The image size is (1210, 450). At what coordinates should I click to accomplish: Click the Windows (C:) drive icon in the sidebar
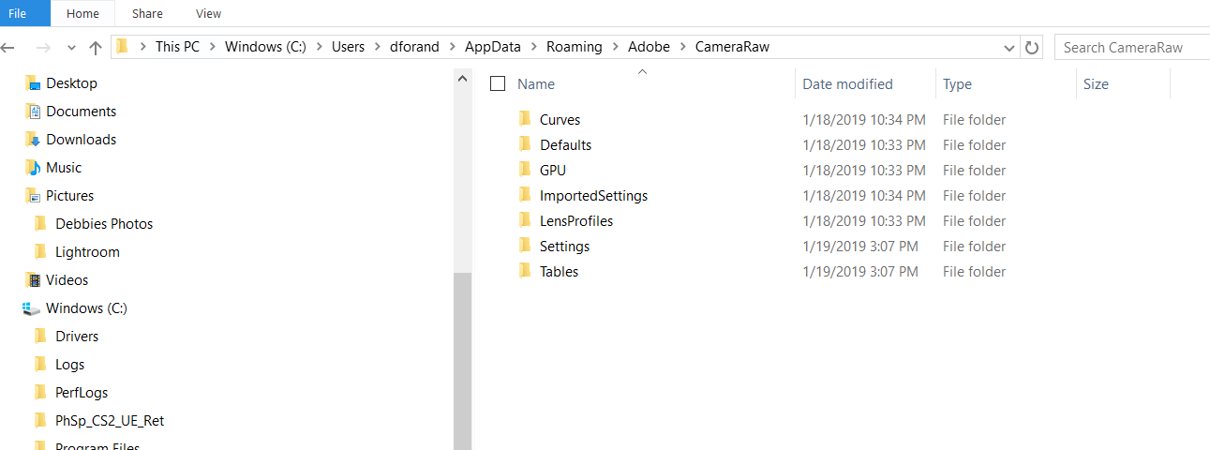point(33,308)
